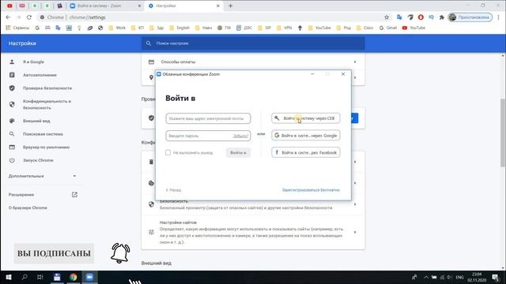The height and width of the screenshot is (284, 506).
Task: Click the Opera red extension icon
Action: (x=421, y=17)
